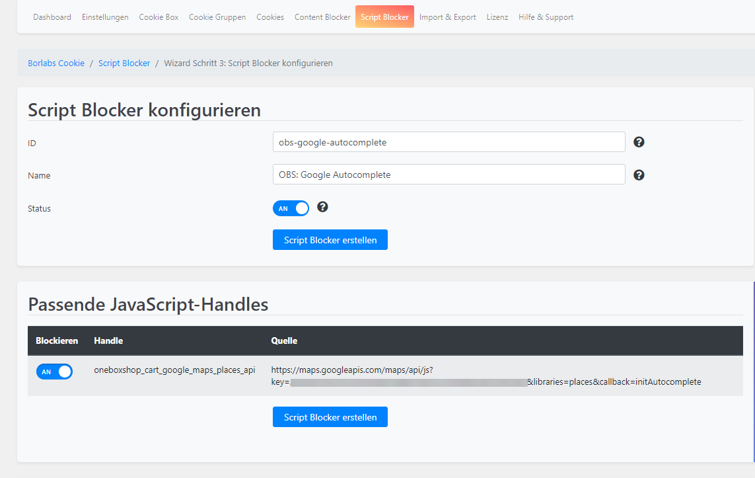Click help icon beside Name field
This screenshot has width=755, height=478.
(639, 175)
